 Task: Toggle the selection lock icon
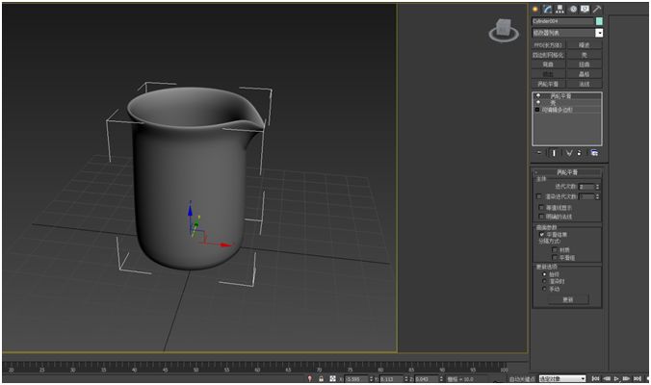point(321,379)
